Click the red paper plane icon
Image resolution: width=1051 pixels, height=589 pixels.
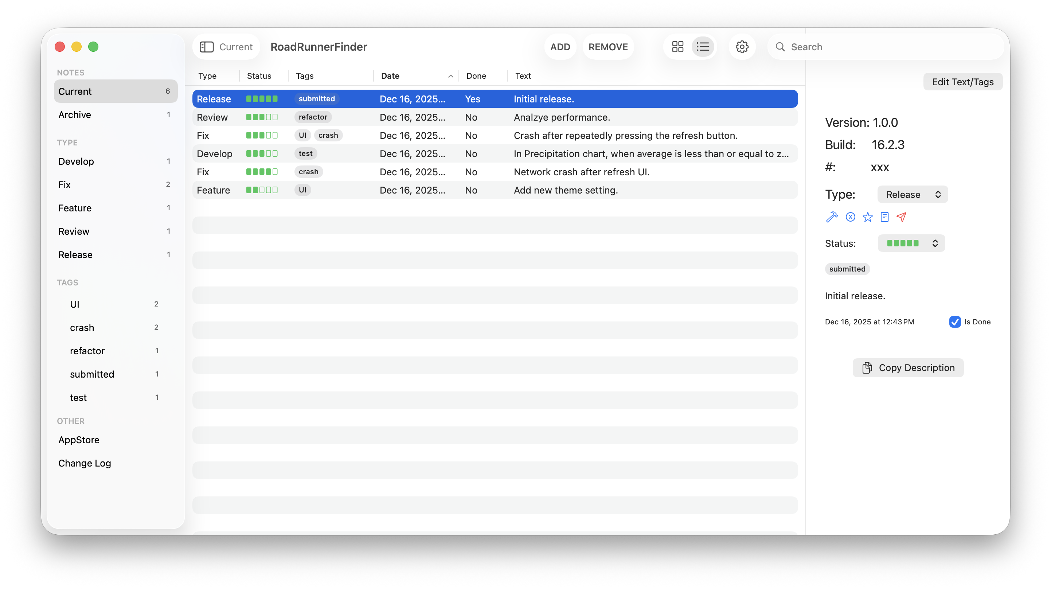[901, 217]
